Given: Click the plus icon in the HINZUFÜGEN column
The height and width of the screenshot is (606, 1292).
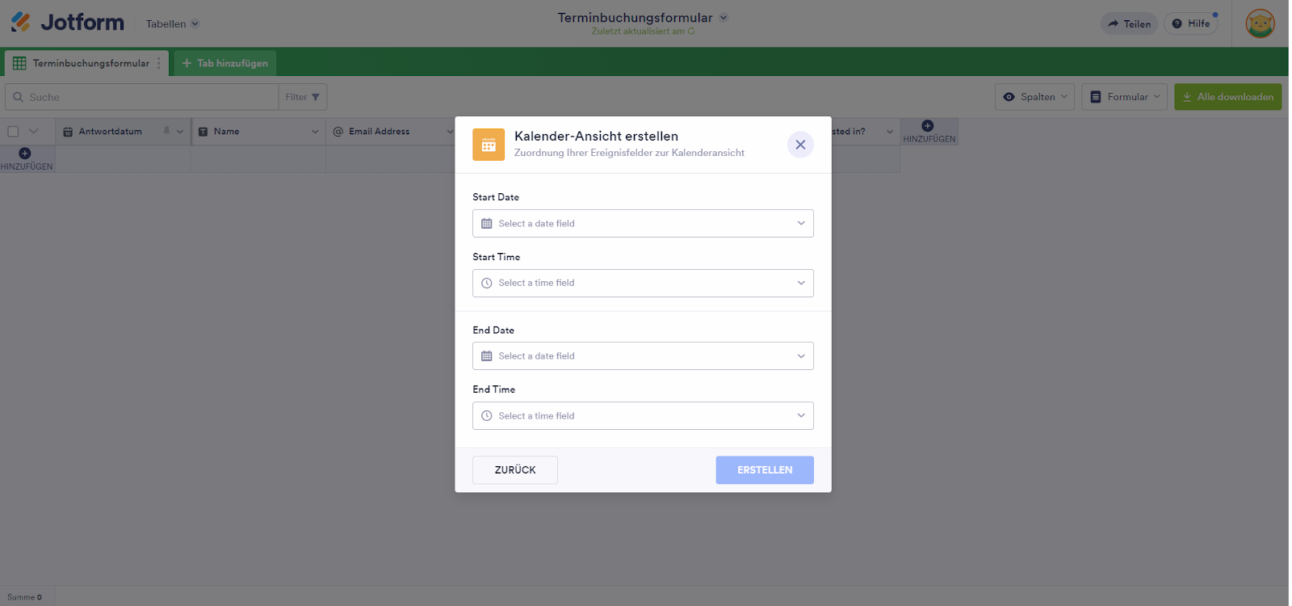Looking at the screenshot, I should (928, 126).
